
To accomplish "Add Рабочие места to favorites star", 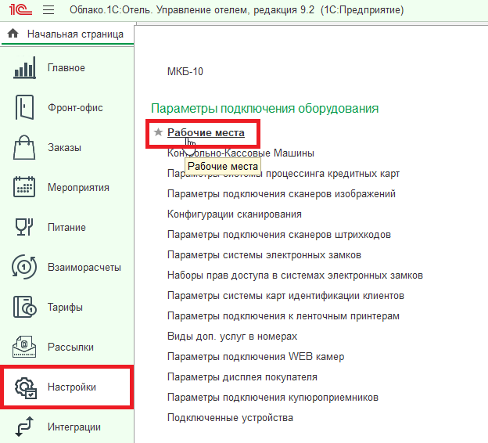I will click(x=159, y=132).
